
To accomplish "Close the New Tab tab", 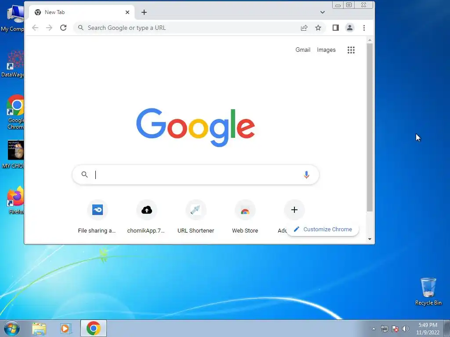I will tap(127, 12).
